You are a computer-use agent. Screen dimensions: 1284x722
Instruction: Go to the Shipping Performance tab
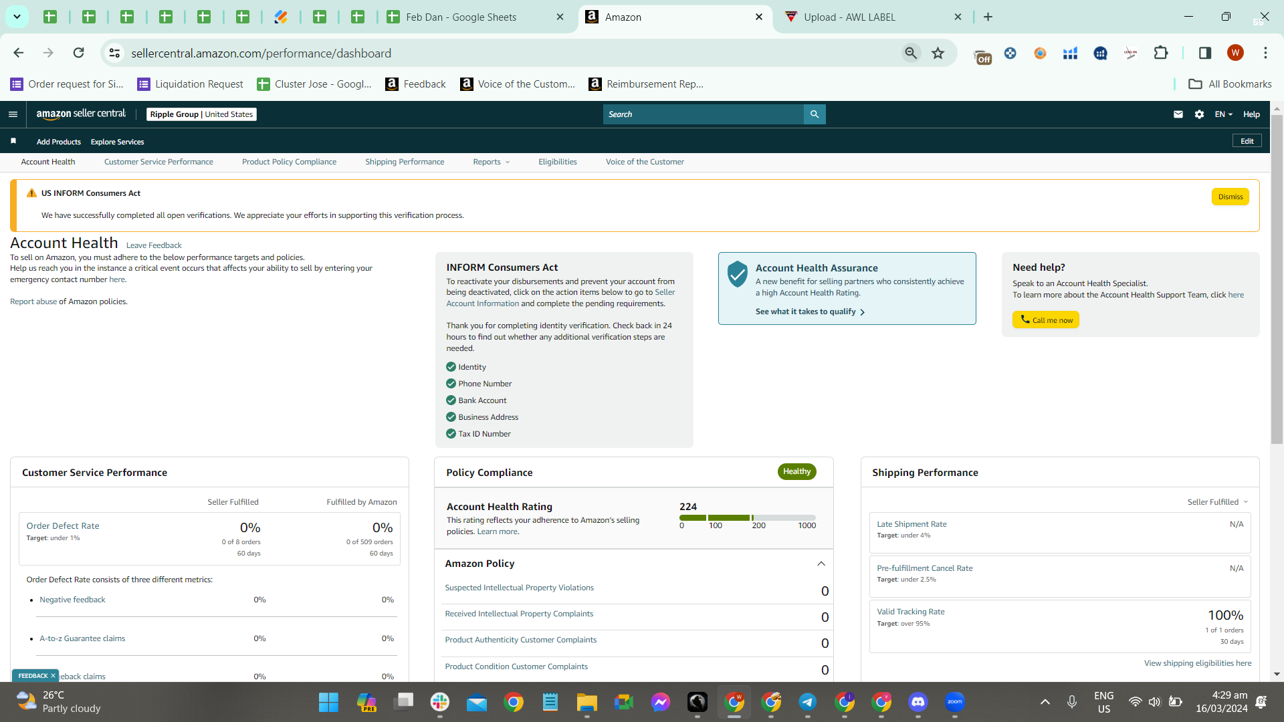point(405,162)
